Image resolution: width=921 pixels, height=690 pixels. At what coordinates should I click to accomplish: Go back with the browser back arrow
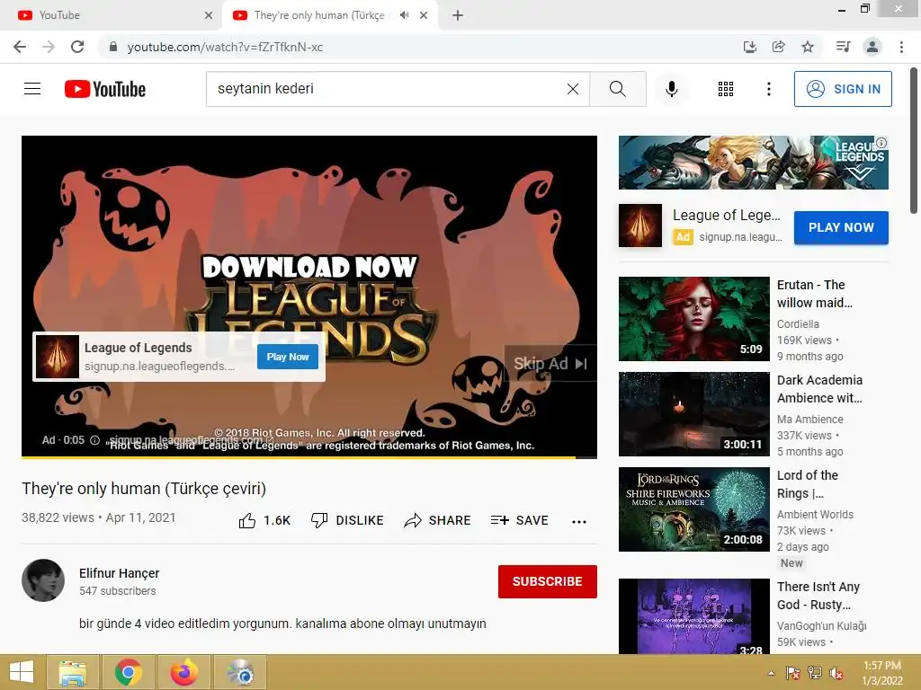(20, 47)
